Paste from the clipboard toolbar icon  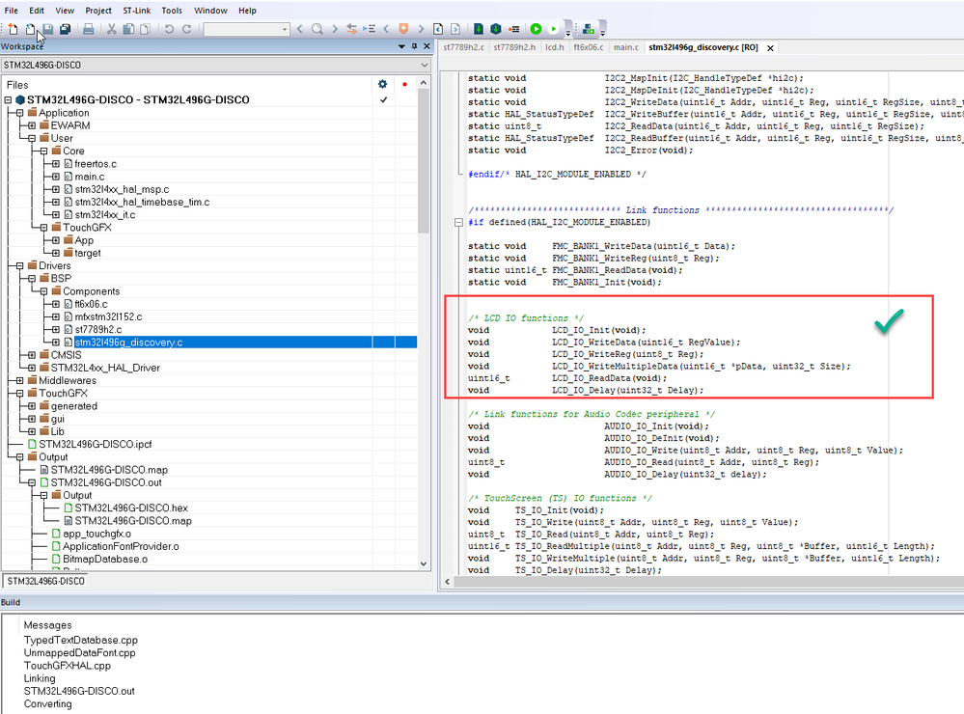click(x=145, y=29)
